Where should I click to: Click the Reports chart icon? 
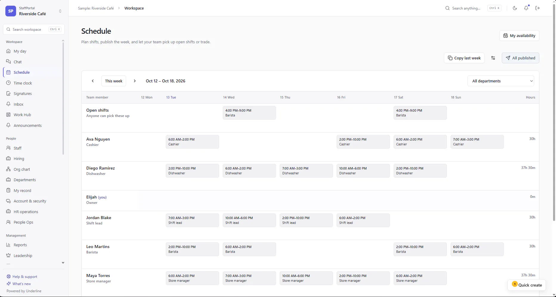8,245
